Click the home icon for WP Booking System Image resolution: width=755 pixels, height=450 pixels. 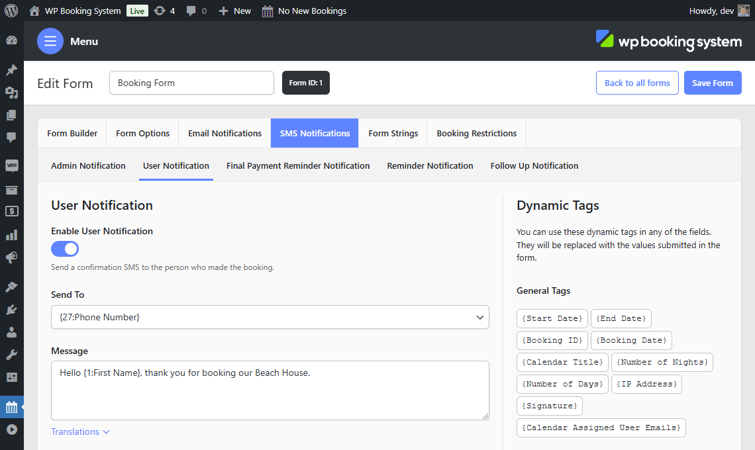click(x=34, y=11)
